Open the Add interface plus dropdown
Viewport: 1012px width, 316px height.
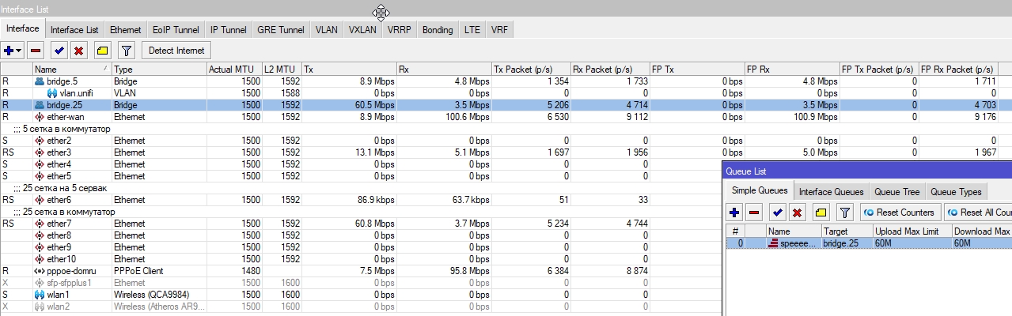(13, 51)
